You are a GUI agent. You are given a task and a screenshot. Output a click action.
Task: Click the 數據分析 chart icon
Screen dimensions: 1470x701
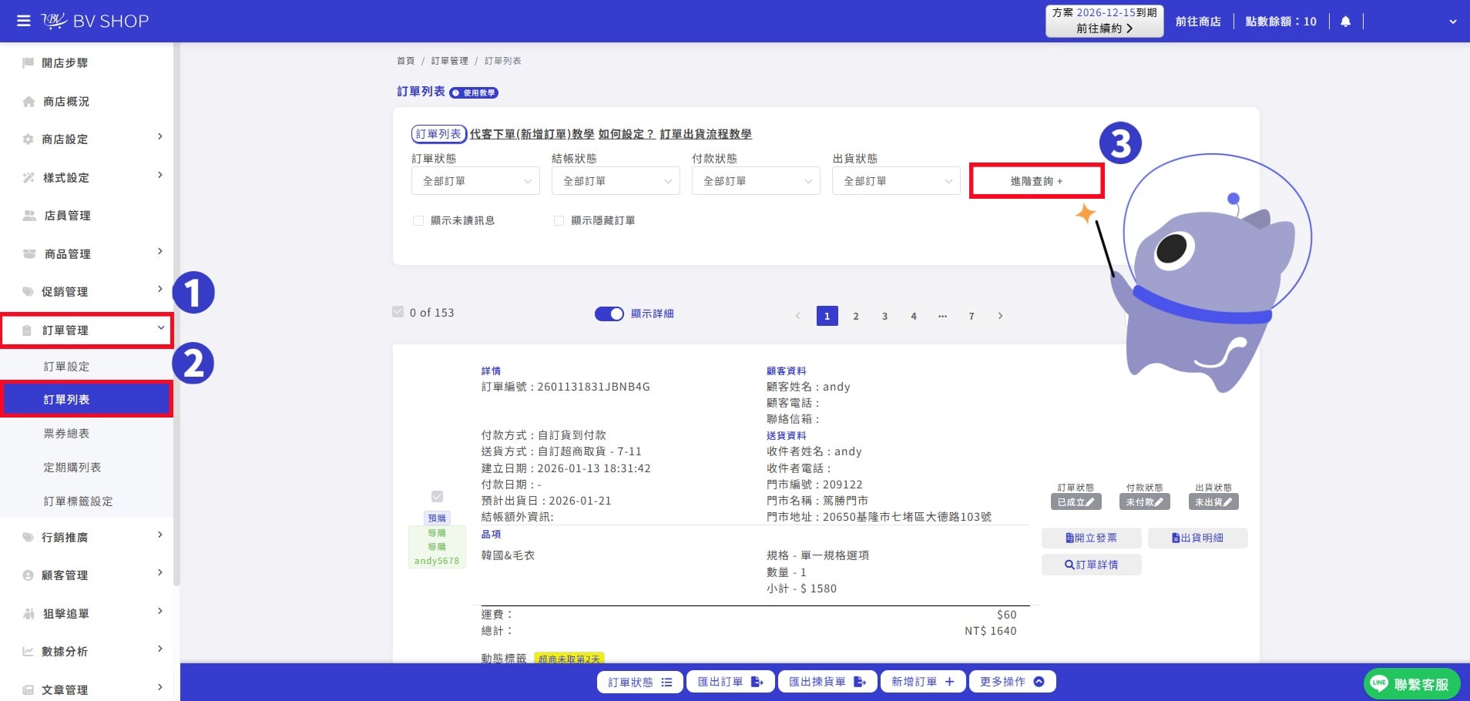click(x=28, y=651)
